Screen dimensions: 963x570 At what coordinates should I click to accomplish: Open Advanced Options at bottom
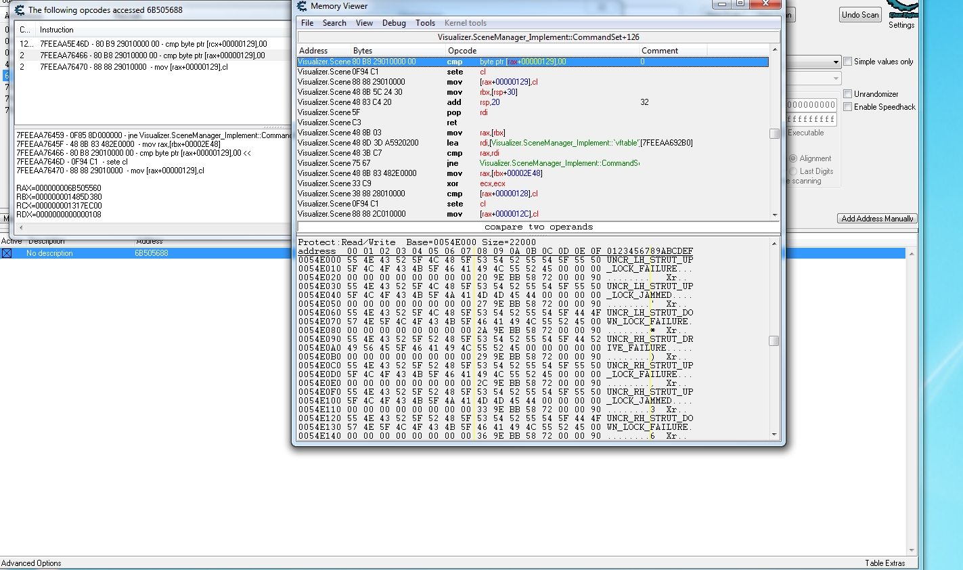[x=31, y=563]
